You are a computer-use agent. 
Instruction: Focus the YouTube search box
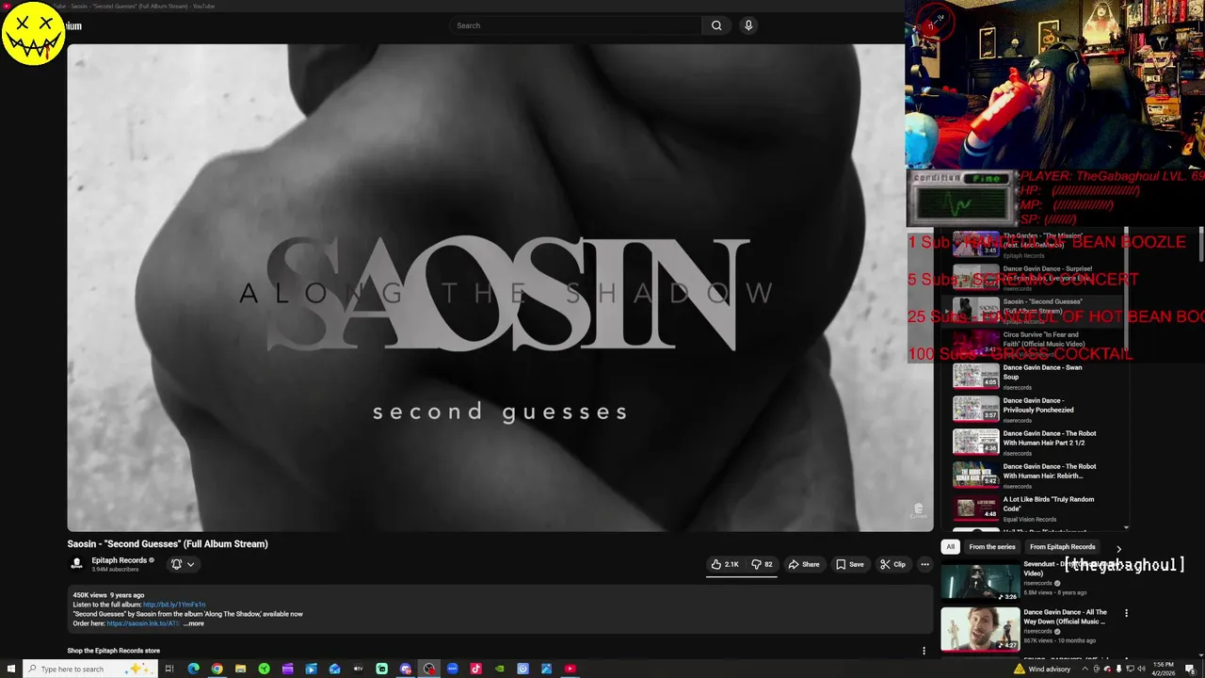pyautogui.click(x=576, y=25)
